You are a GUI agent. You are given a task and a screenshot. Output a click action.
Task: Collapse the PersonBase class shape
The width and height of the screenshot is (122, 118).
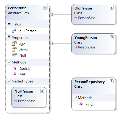pyautogui.click(x=45, y=8)
